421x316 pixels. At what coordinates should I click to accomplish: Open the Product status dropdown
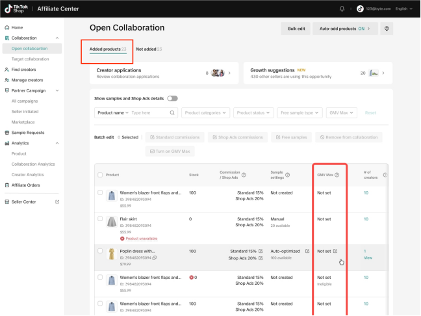click(253, 112)
